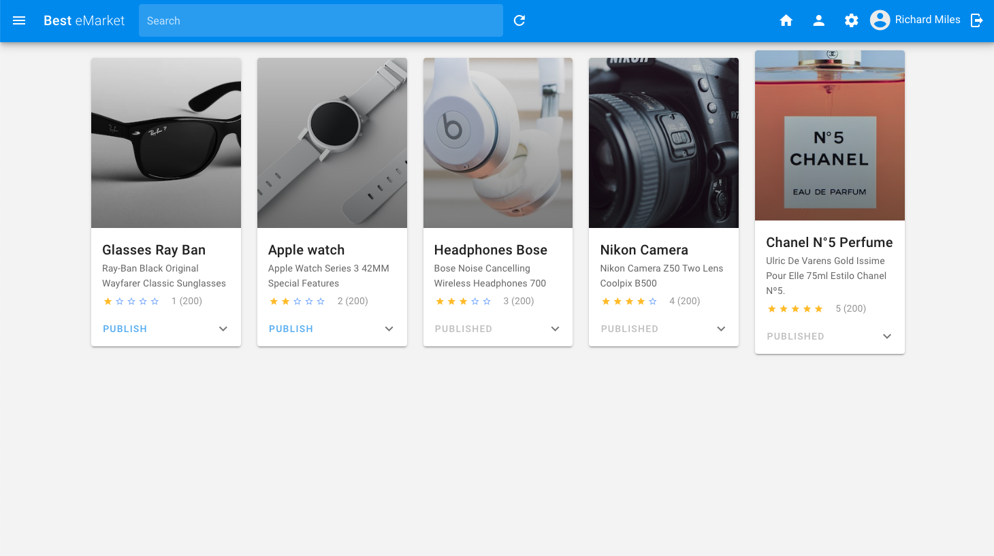Open the Ray Ban sunglasses image

166,143
